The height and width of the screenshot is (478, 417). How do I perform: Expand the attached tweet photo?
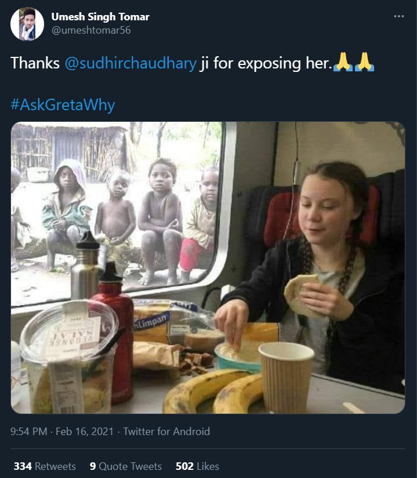point(208,267)
